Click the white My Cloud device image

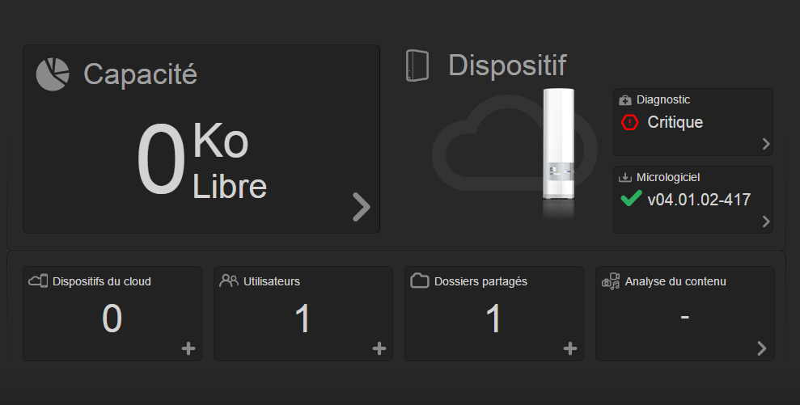click(x=558, y=150)
